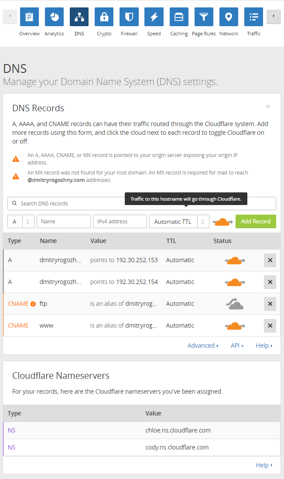The image size is (284, 479).
Task: Delete the 192.30.252.154 A record
Action: (x=270, y=282)
